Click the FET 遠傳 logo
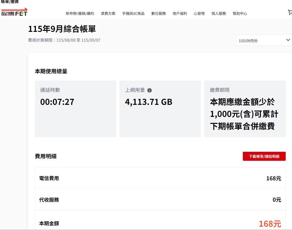 [x=14, y=12]
